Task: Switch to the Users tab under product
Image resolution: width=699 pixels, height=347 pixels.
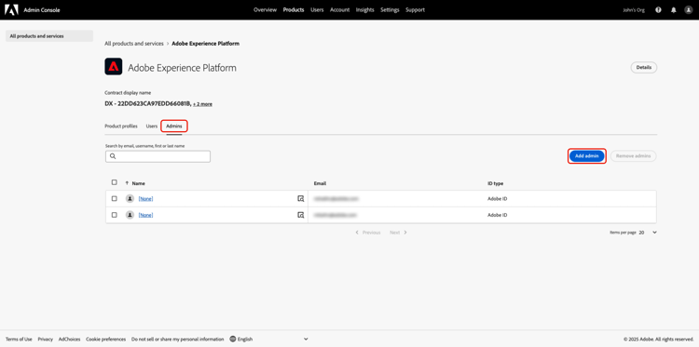Action: 152,127
